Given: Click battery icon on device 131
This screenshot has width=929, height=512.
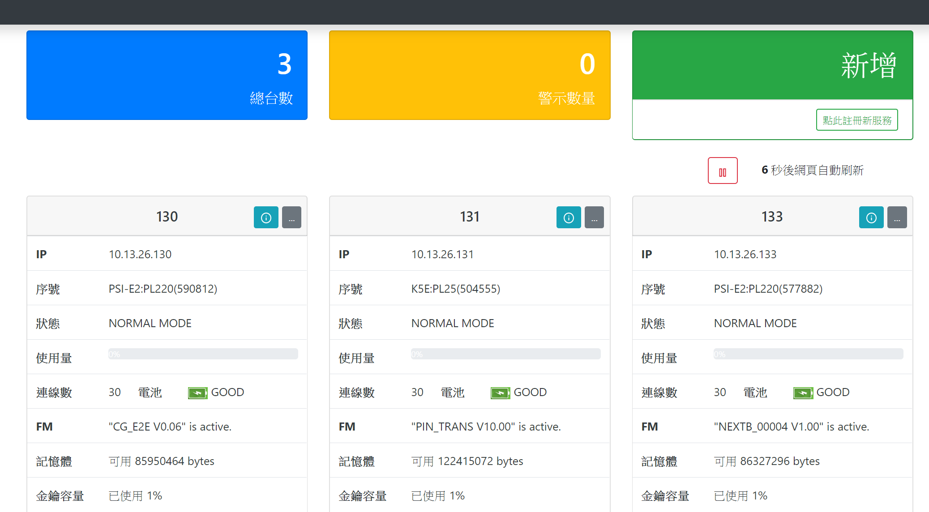Looking at the screenshot, I should click(x=500, y=393).
